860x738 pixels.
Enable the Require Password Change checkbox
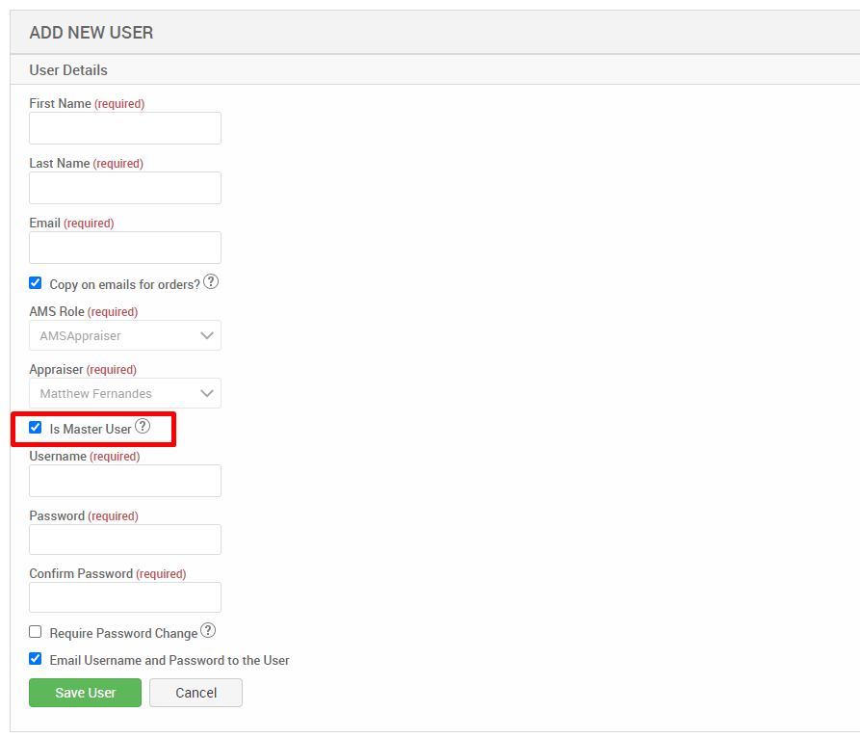coord(35,631)
